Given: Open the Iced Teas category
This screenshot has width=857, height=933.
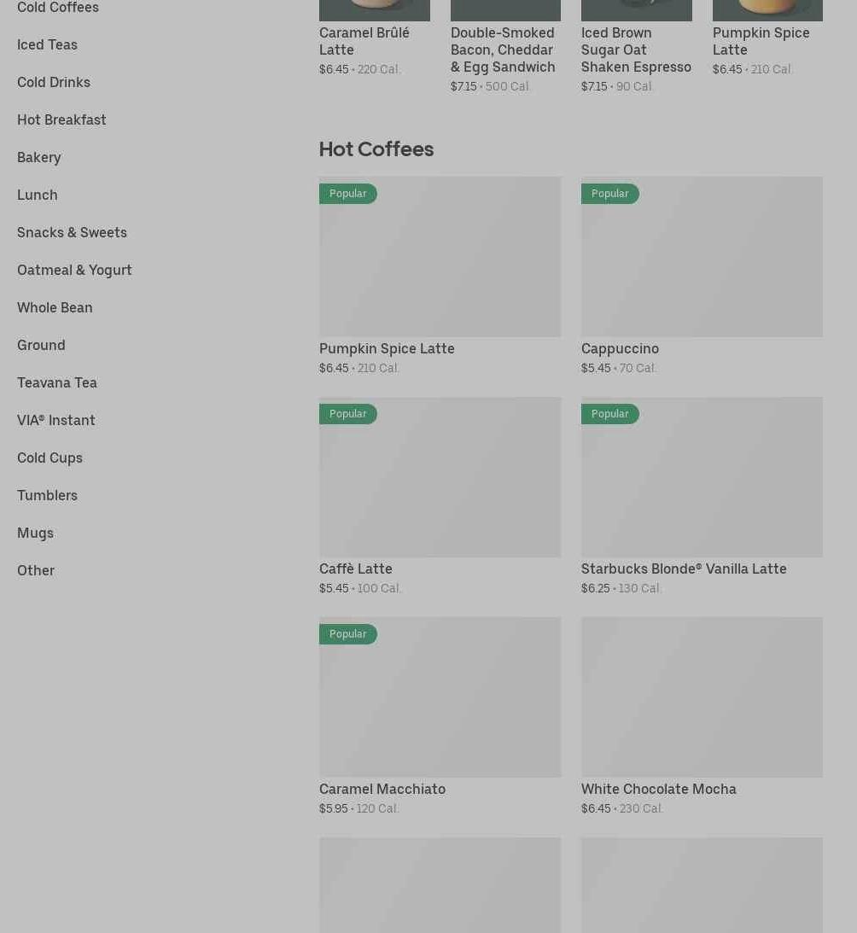Looking at the screenshot, I should (47, 44).
